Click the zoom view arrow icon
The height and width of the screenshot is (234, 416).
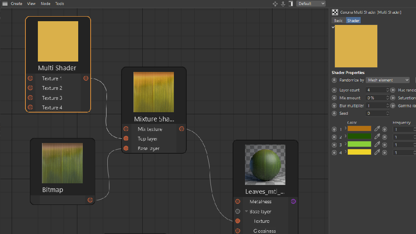pyautogui.click(x=283, y=4)
